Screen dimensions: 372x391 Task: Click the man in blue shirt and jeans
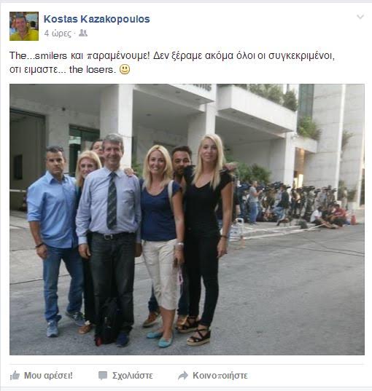pyautogui.click(x=54, y=240)
